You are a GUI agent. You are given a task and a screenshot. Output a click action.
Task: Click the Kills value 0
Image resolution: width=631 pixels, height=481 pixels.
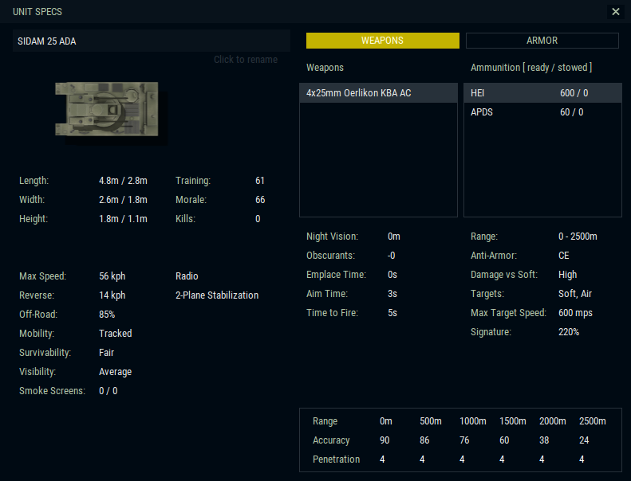click(258, 219)
